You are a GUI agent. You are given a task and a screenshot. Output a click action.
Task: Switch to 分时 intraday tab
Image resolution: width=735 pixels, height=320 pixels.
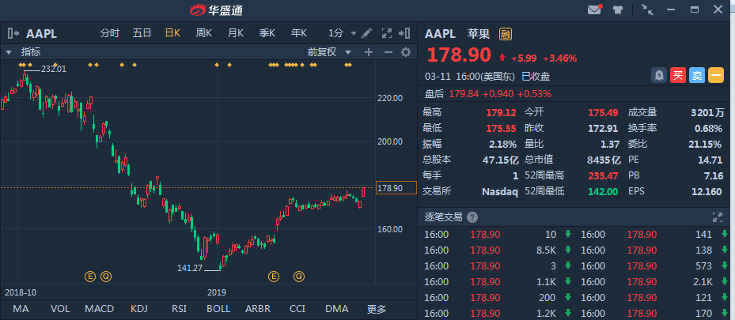pyautogui.click(x=110, y=33)
